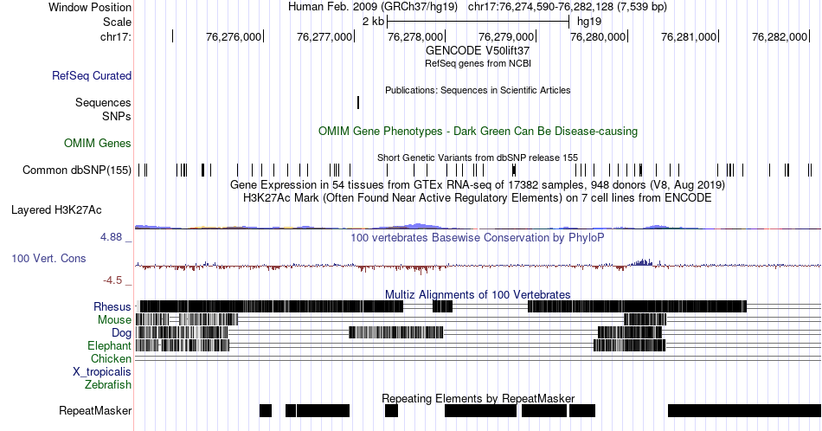This screenshot has width=822, height=431.
Task: Click Multiz Alignments of 100 Vertebrates title
Action: click(x=478, y=294)
